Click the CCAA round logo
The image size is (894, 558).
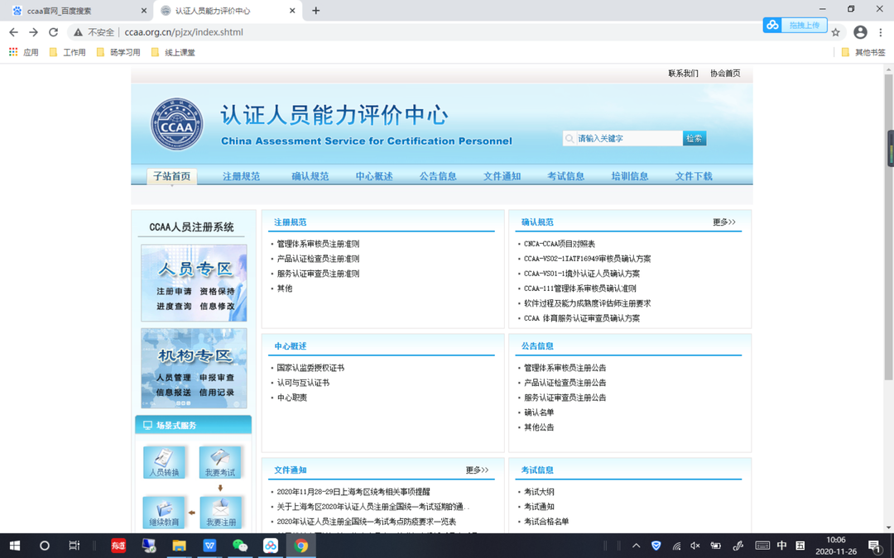click(177, 124)
